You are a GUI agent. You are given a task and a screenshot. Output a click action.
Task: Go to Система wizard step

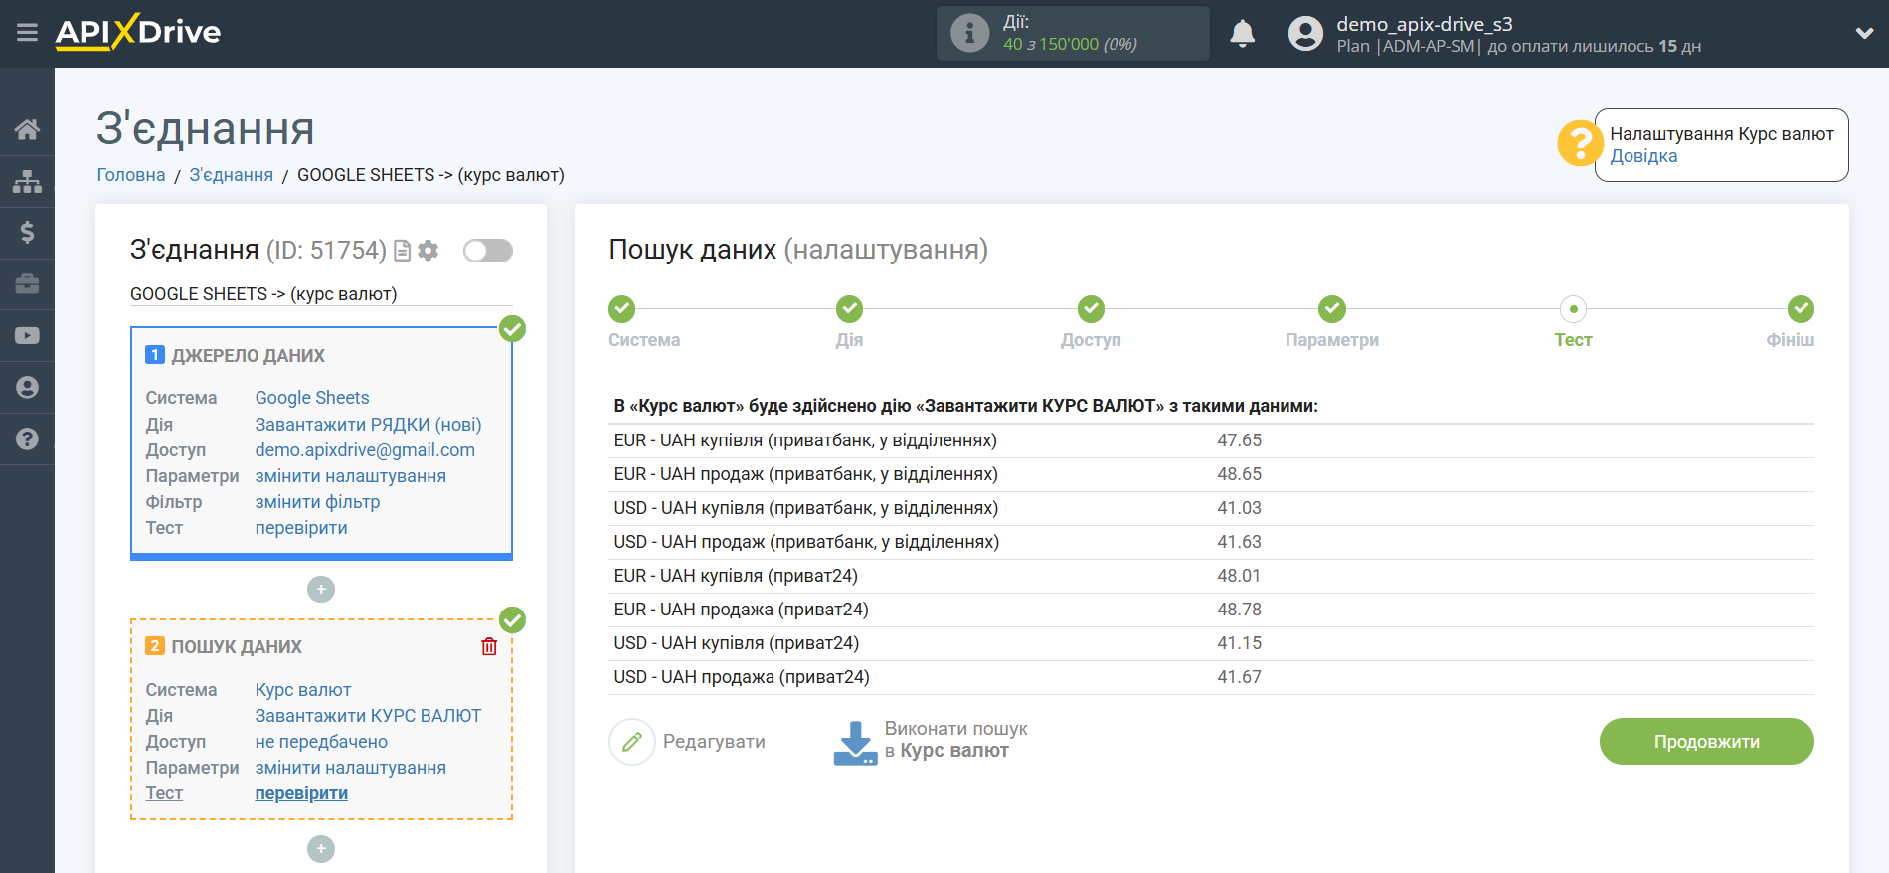(x=622, y=309)
